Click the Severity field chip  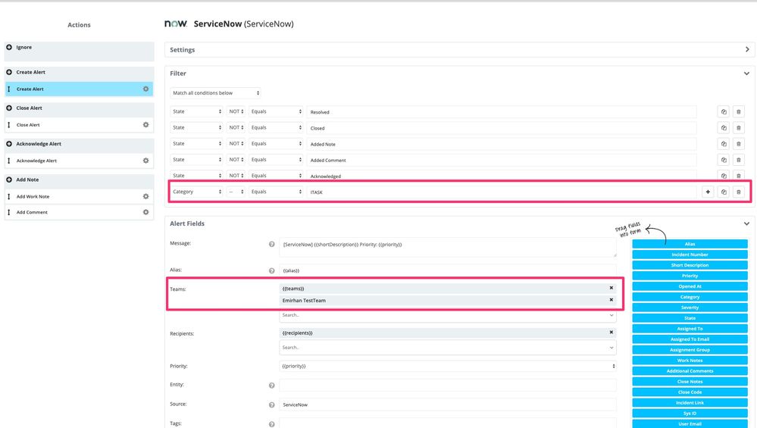[690, 308]
